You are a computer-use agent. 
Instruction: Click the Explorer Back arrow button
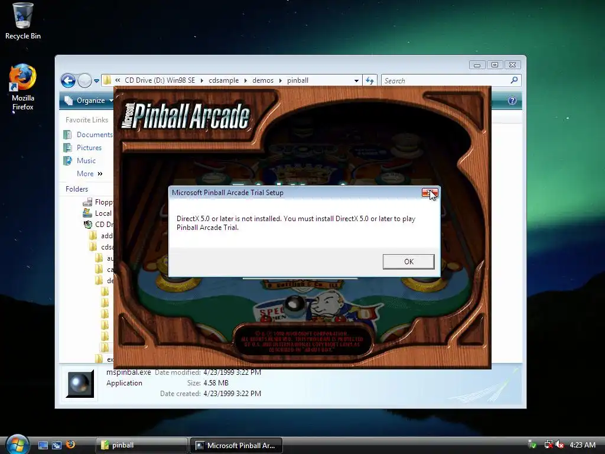pyautogui.click(x=69, y=80)
